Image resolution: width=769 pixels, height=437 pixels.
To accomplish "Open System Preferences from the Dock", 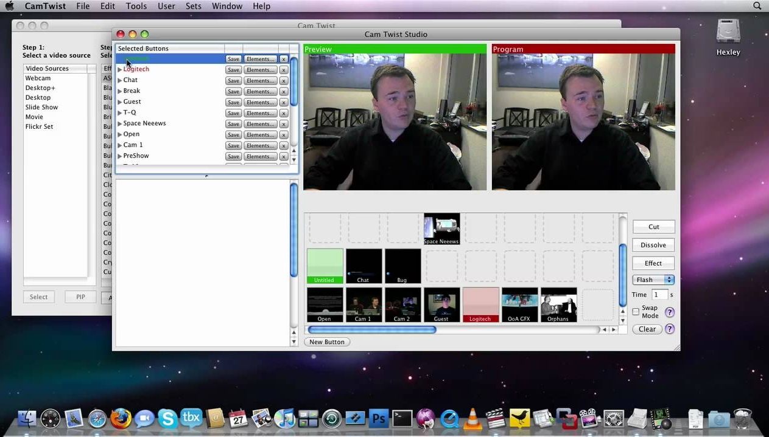I will 614,418.
